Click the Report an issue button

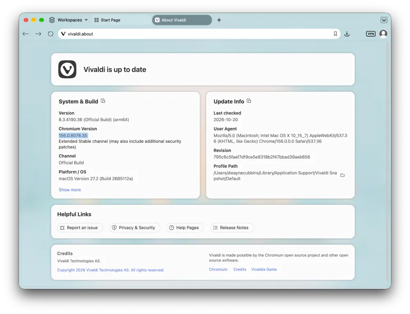point(80,228)
